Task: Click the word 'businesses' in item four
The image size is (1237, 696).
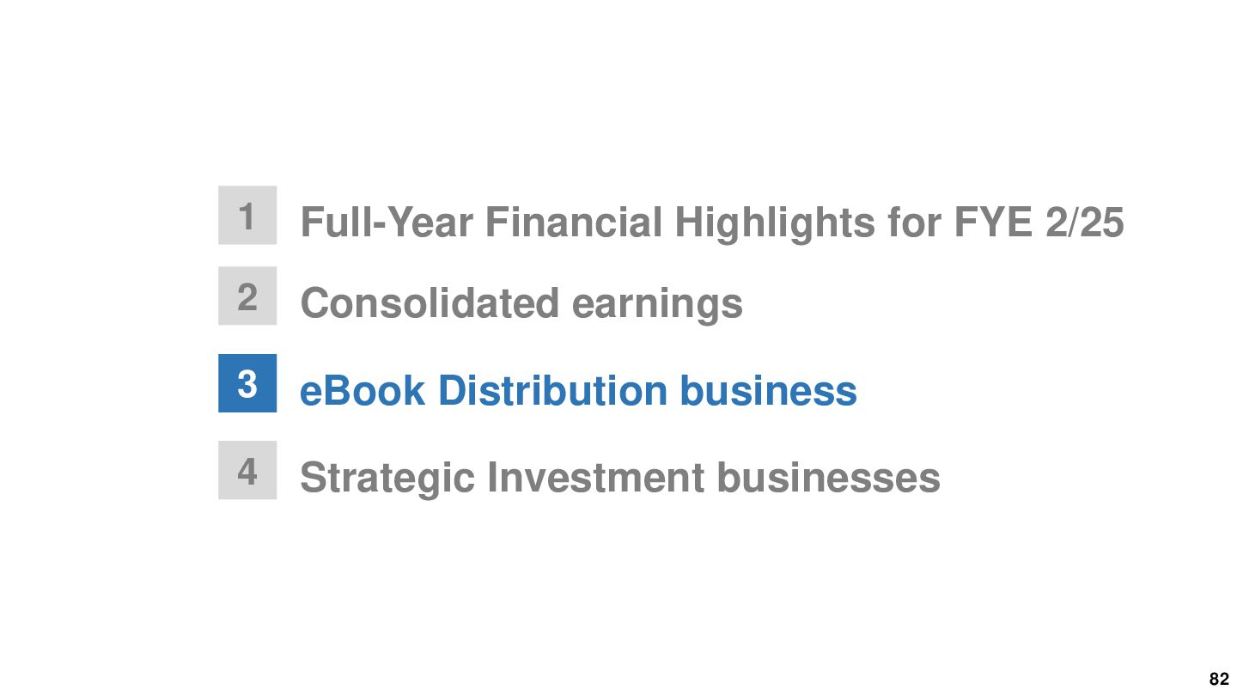Action: [x=829, y=478]
